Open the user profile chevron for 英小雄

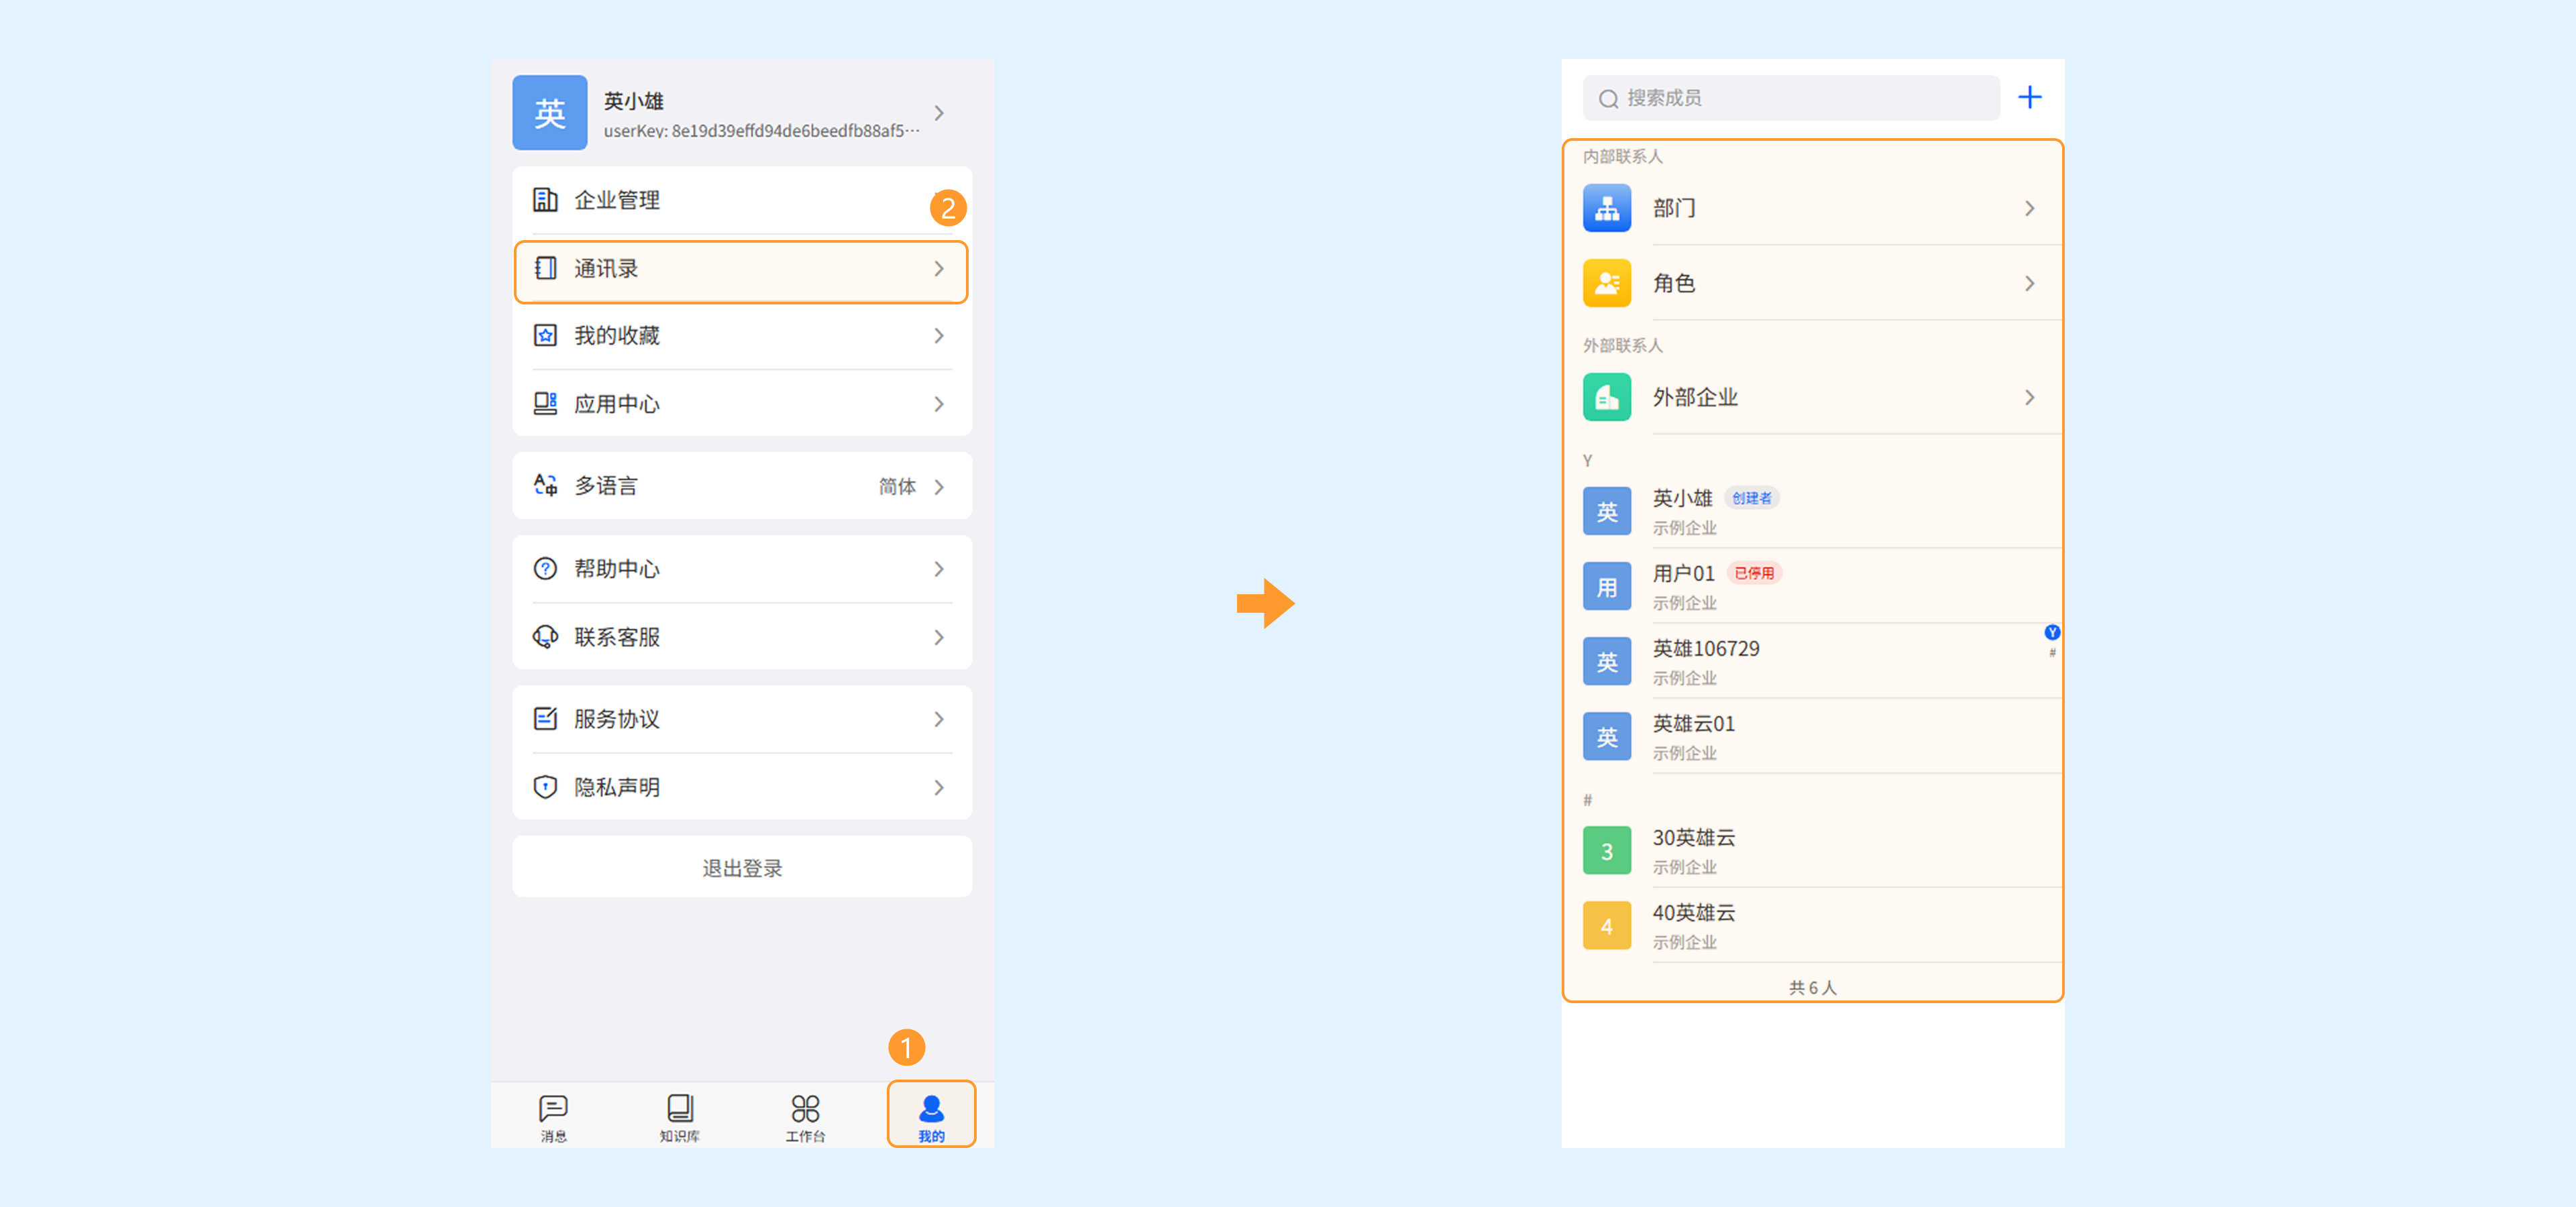click(x=939, y=113)
